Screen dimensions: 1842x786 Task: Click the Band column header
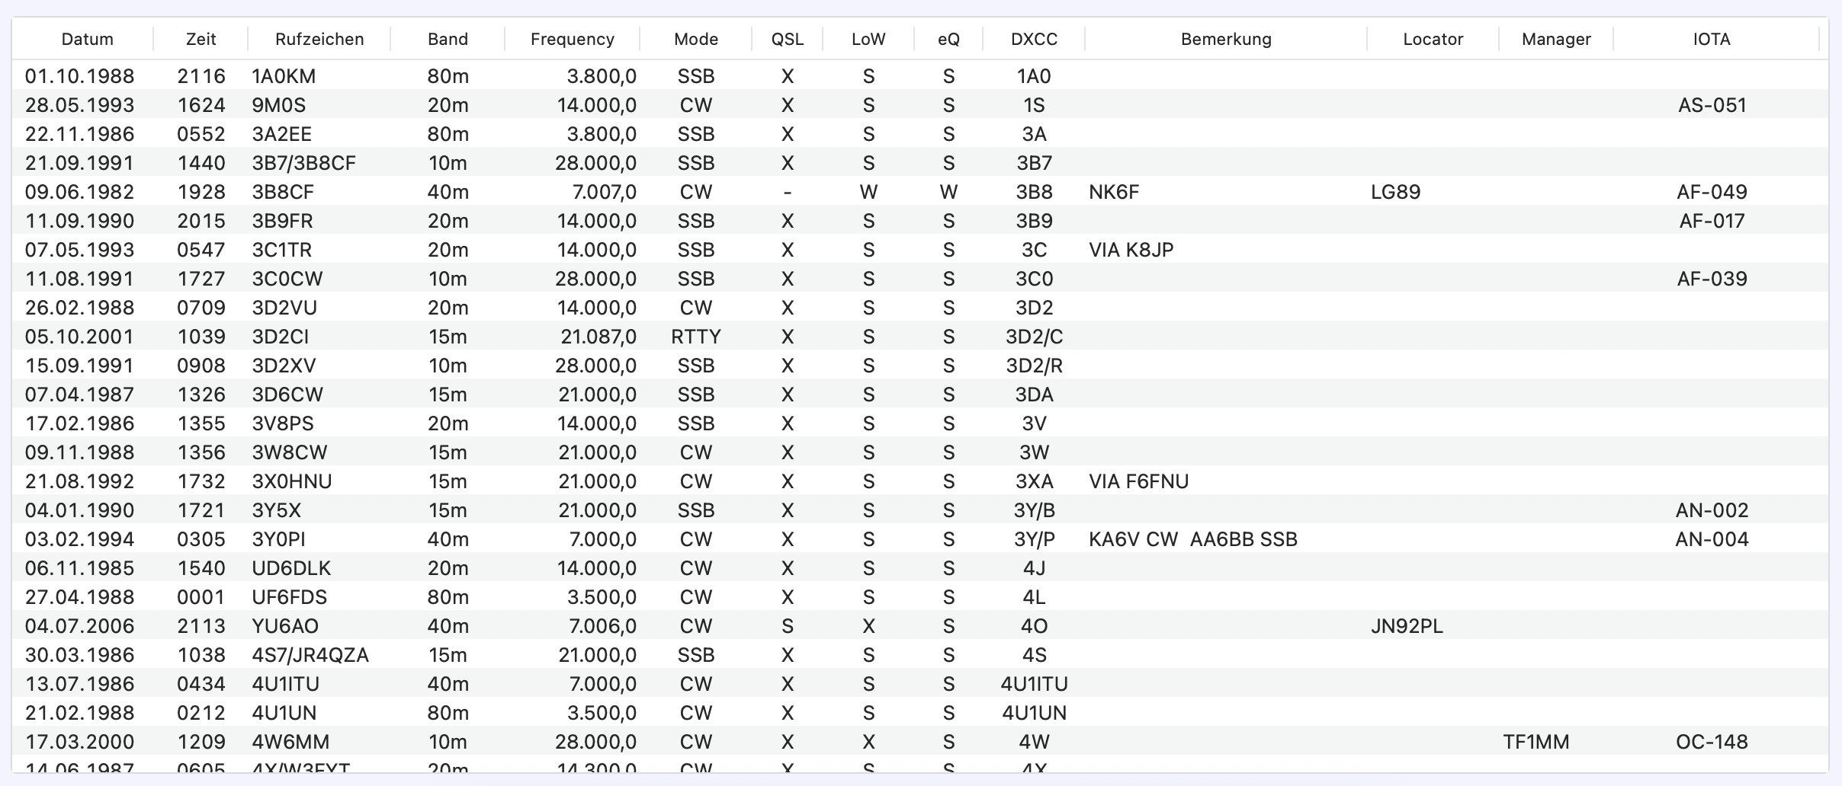(x=448, y=39)
